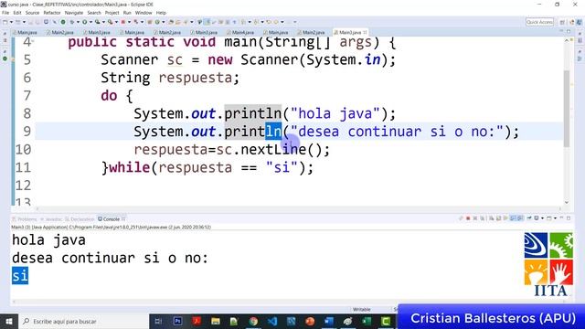Click the Save toolbar icon
This screenshot has width=585, height=329.
pyautogui.click(x=30, y=22)
